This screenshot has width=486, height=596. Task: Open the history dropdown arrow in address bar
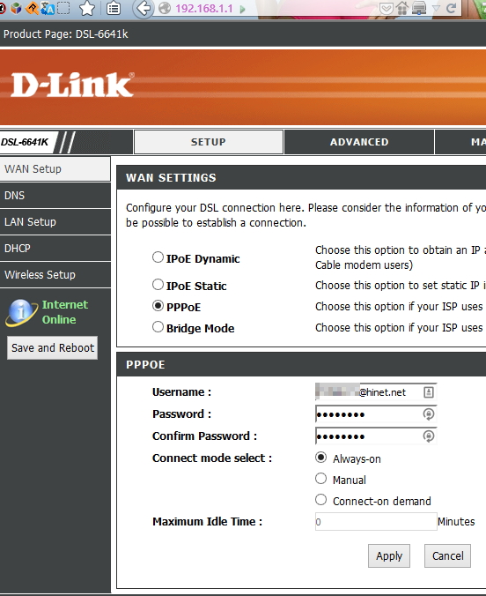(437, 8)
